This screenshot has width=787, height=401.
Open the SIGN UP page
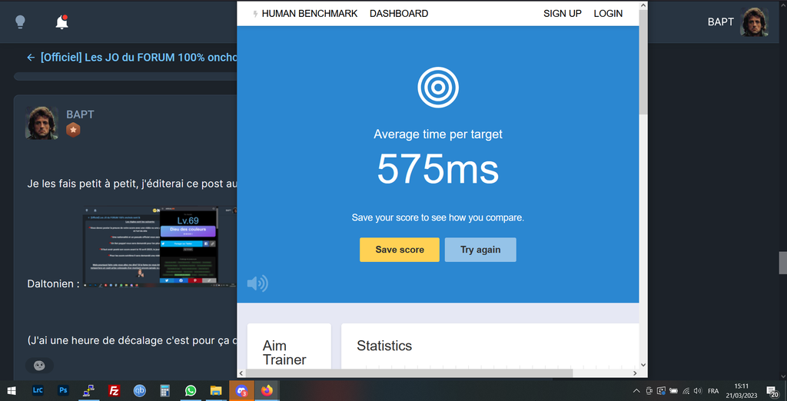point(562,13)
